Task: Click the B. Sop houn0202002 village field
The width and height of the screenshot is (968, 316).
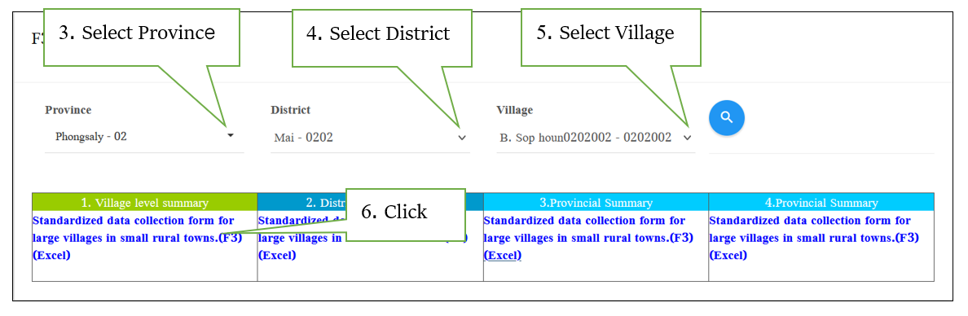Action: pos(596,138)
